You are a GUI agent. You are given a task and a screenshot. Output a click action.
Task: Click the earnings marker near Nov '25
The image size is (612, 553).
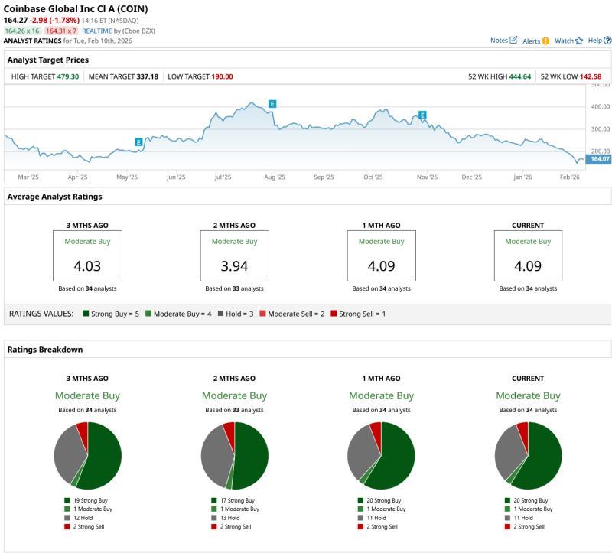(x=422, y=115)
